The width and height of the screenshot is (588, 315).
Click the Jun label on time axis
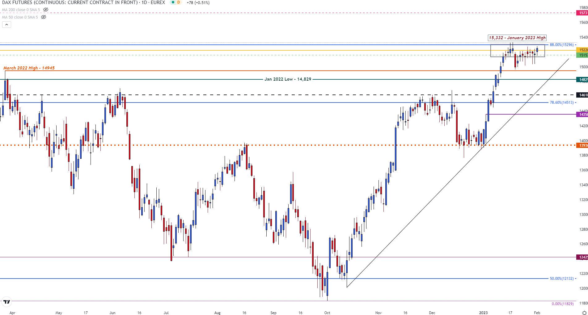[112, 313]
